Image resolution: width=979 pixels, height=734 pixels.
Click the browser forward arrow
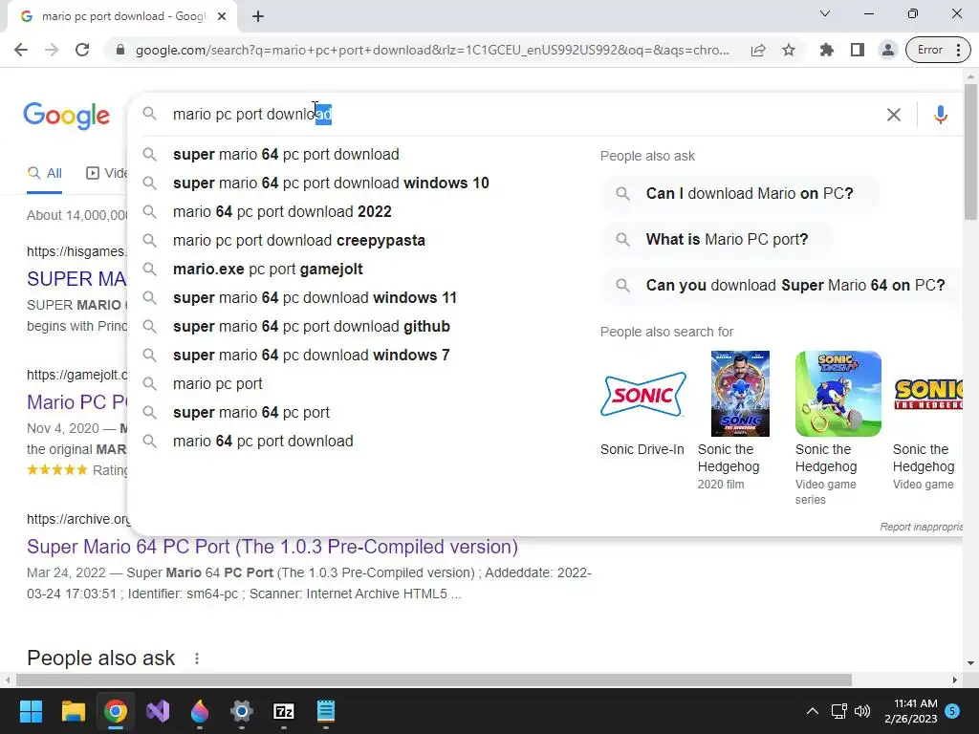[52, 50]
